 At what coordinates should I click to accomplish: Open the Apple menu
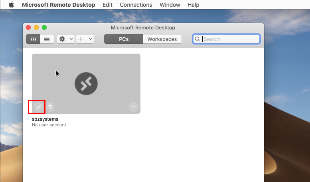coord(12,4)
